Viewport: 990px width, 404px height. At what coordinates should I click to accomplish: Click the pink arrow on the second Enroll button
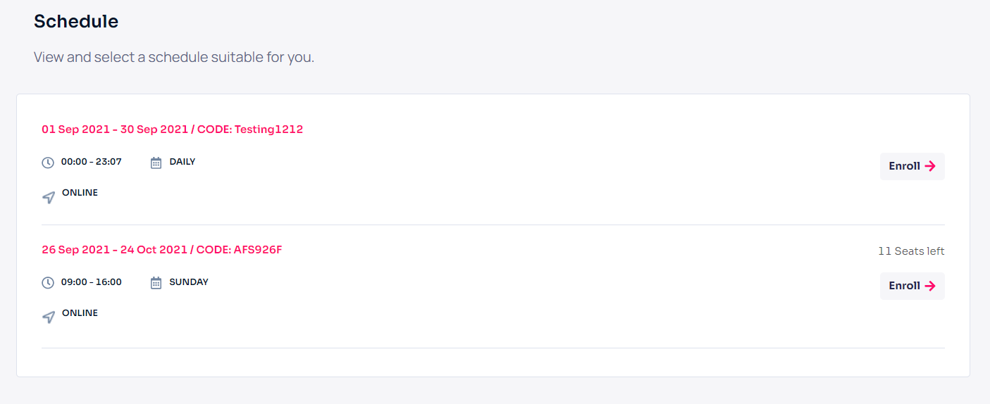930,286
